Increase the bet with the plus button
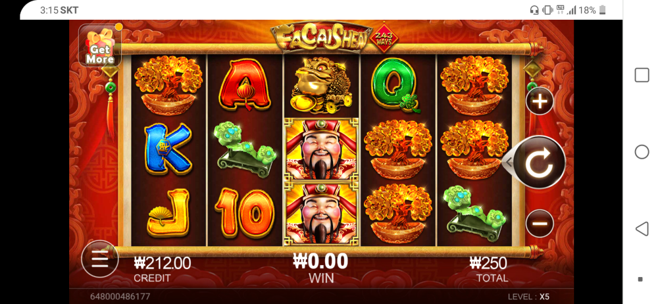 point(540,101)
